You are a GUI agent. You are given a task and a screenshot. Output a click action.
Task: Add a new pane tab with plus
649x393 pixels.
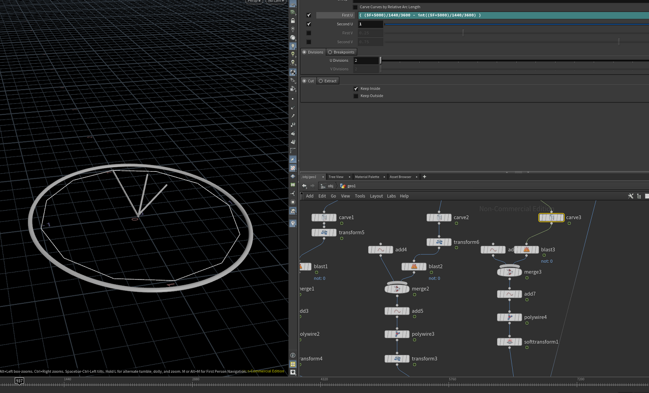pos(424,177)
